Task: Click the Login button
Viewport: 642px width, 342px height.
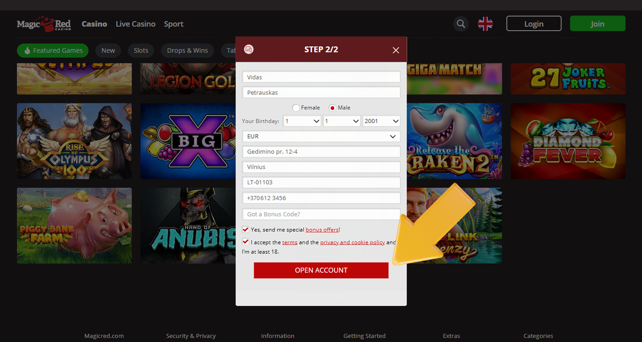Action: (534, 24)
